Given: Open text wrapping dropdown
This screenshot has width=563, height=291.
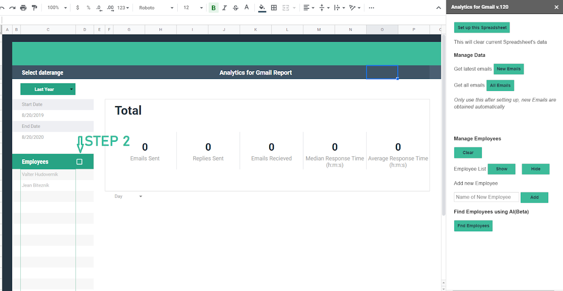Looking at the screenshot, I should (339, 8).
